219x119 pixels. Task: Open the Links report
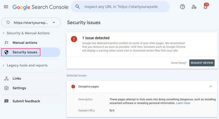(x=17, y=78)
